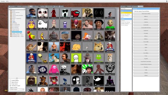168x95 pixels.
Task: Select Zombies + Enemy Aliens category
Action: click(x=17, y=34)
